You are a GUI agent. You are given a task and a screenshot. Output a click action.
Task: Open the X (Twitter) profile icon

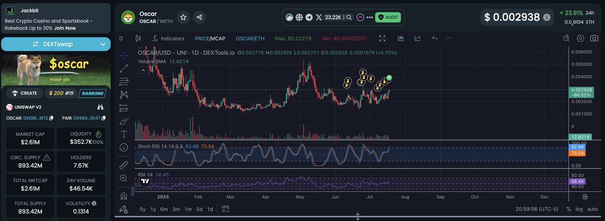tap(319, 17)
